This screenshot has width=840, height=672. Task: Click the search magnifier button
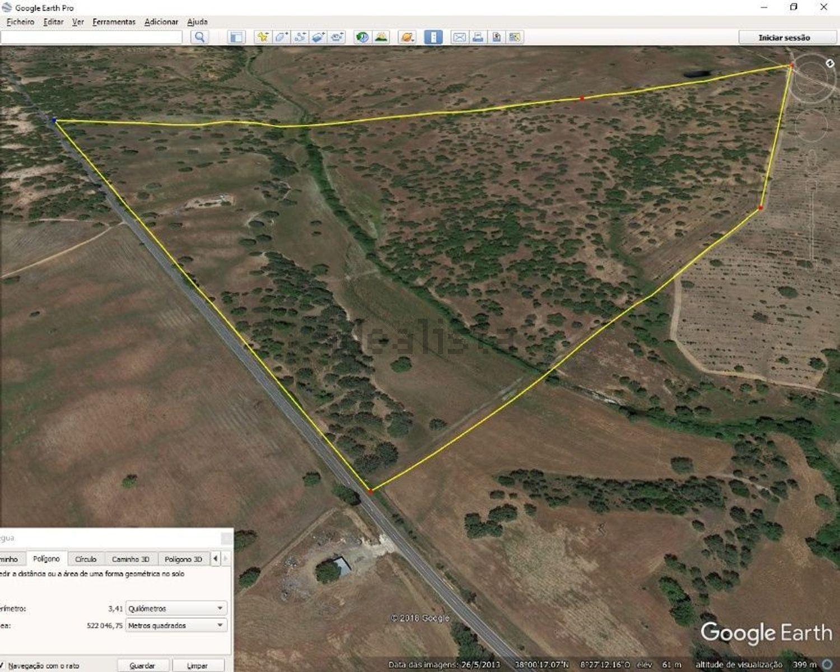(199, 38)
